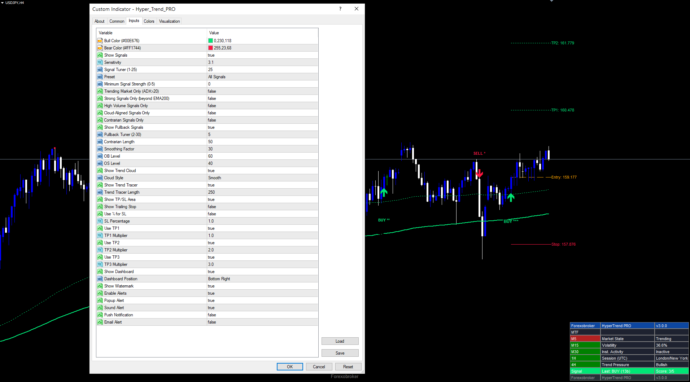
Task: Click the TP1 Multiplier row icon
Action: (100, 236)
